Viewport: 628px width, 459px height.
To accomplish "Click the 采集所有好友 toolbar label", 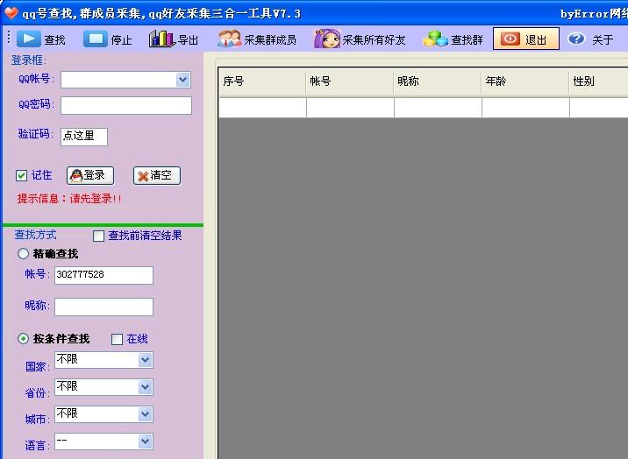I will pos(374,40).
